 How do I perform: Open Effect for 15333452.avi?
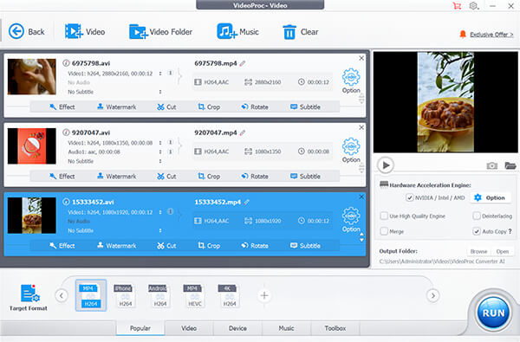pyautogui.click(x=62, y=246)
